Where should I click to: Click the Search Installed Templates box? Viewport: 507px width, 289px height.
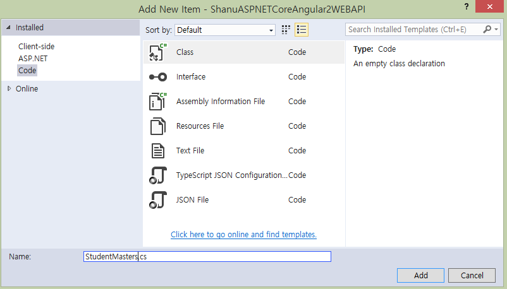[x=414, y=30]
